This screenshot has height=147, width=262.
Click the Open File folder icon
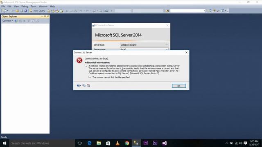pos(17,11)
